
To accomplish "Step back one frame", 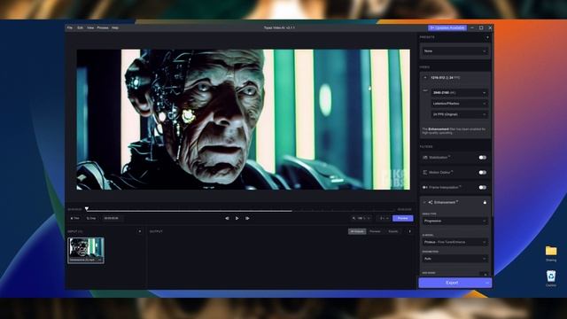I will [227, 218].
